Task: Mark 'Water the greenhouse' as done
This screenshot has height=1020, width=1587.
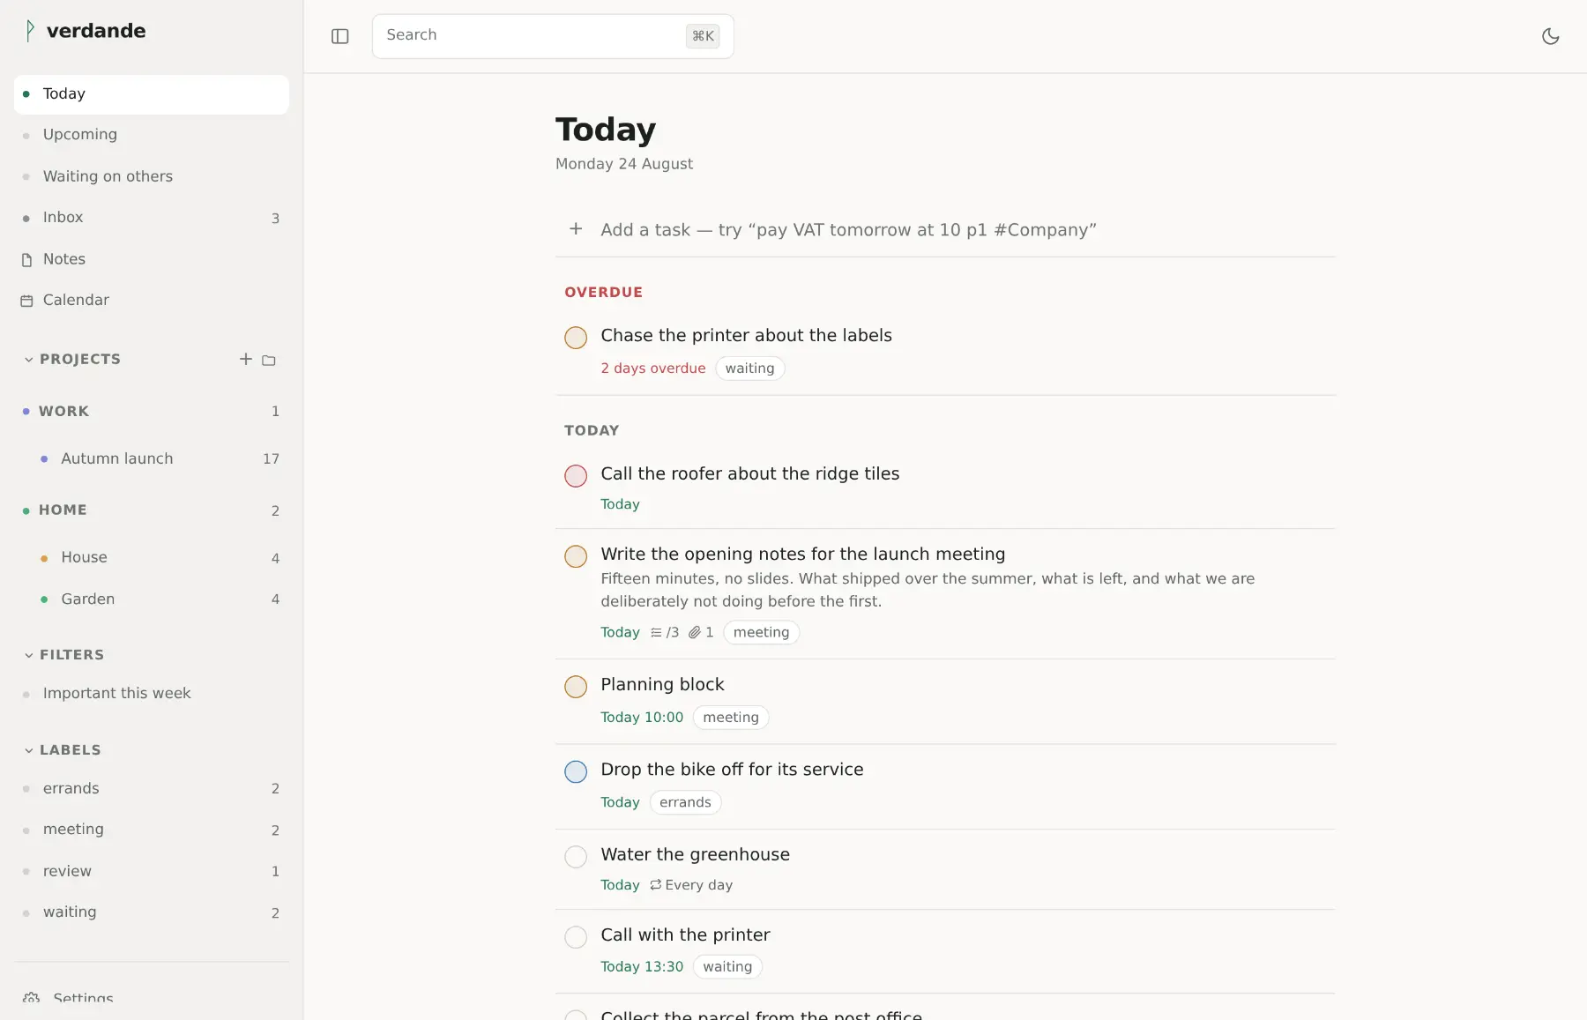Action: (576, 857)
